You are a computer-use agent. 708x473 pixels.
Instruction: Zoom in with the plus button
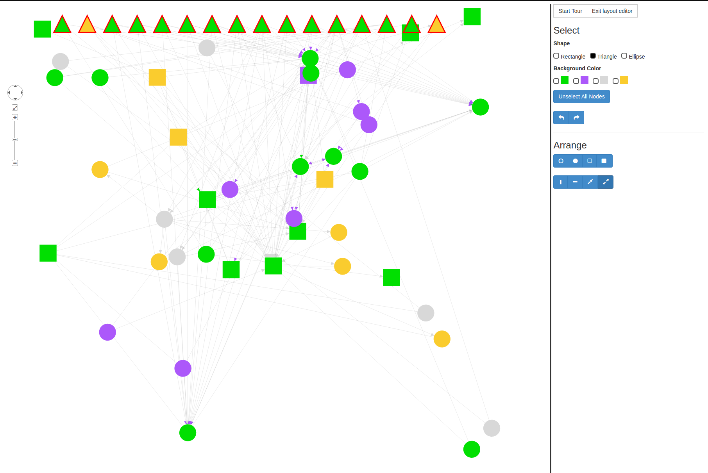15,118
